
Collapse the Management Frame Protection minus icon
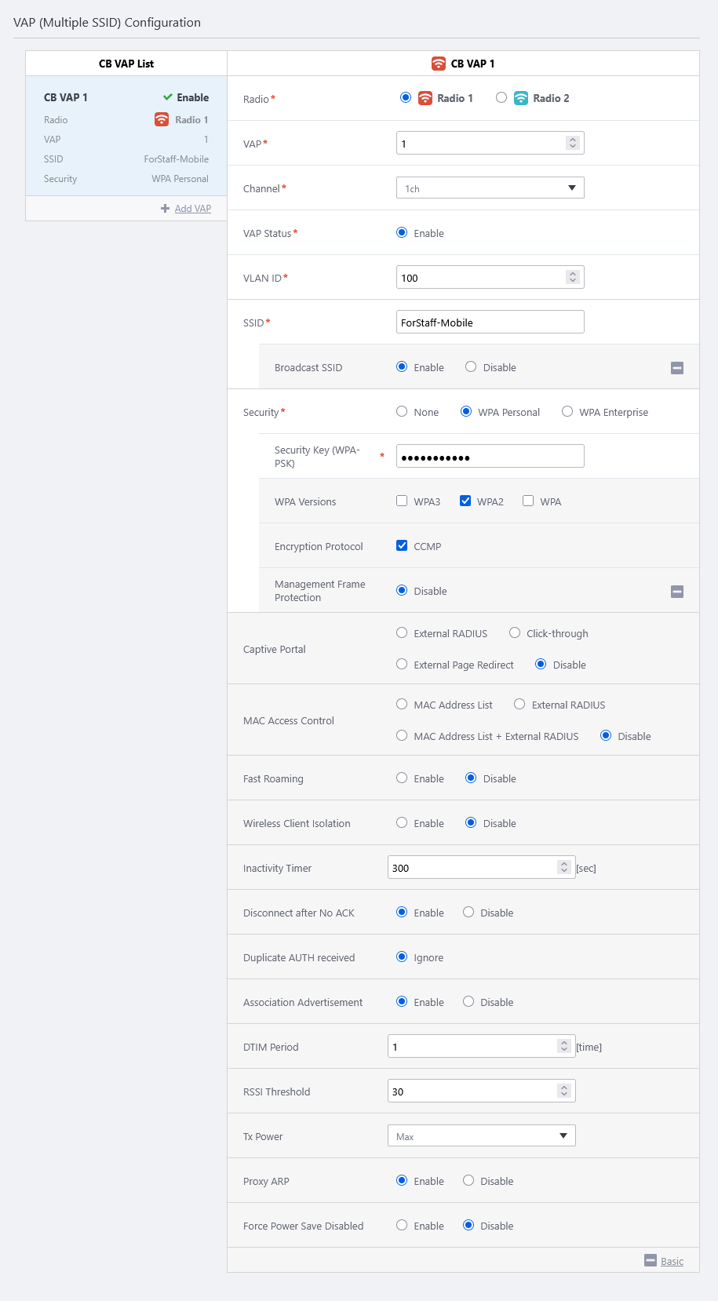coord(677,592)
